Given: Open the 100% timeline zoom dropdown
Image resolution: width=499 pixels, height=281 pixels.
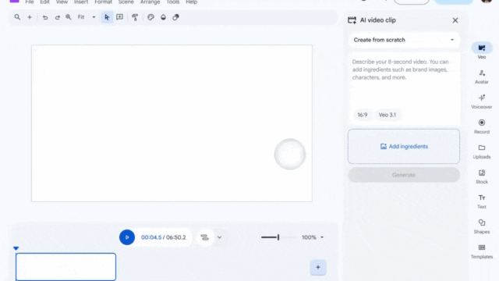Looking at the screenshot, I should coord(313,237).
